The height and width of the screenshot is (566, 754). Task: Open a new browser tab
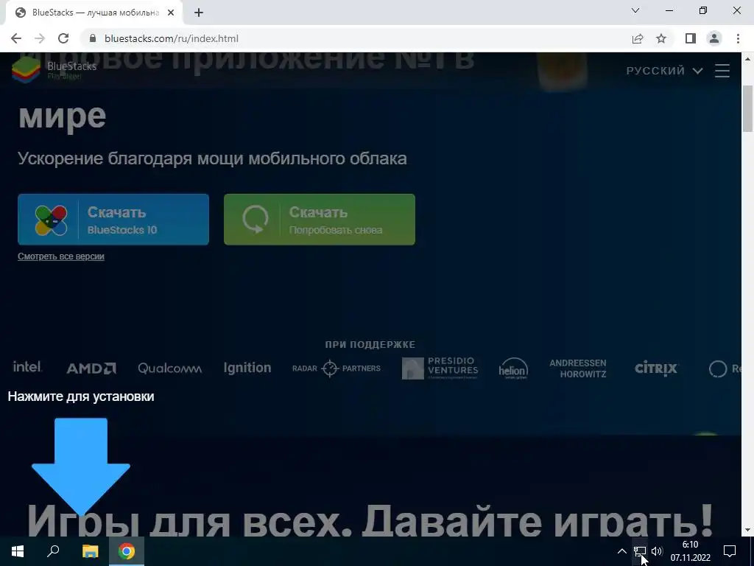(199, 13)
